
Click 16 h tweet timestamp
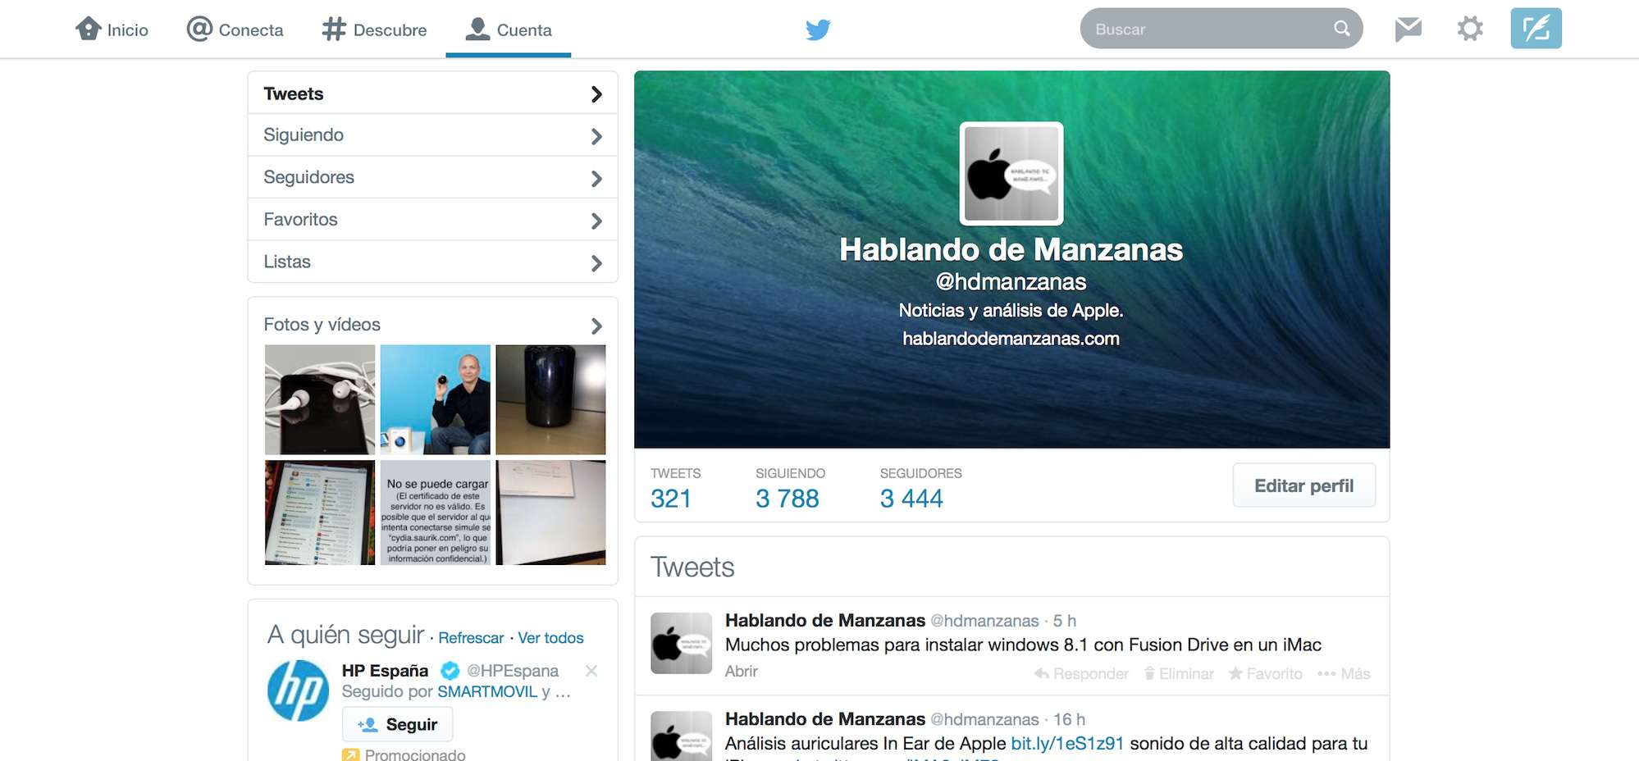click(1070, 719)
